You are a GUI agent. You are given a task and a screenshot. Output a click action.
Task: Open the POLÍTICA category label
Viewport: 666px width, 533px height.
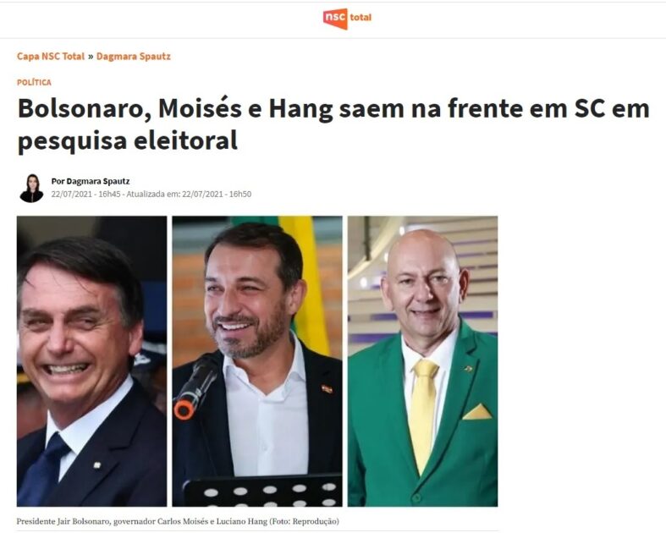(x=34, y=82)
